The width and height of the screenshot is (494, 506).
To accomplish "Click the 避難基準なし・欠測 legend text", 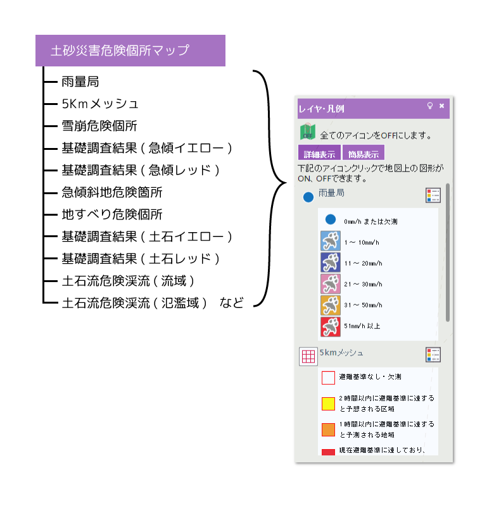I will tap(370, 376).
